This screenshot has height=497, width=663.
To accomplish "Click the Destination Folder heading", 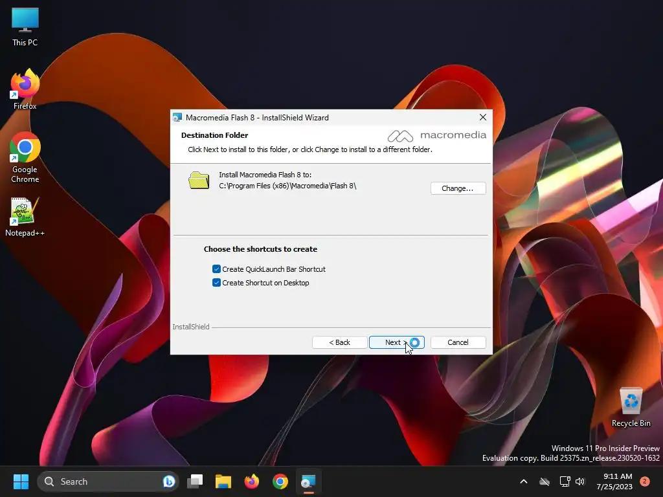I will (214, 135).
